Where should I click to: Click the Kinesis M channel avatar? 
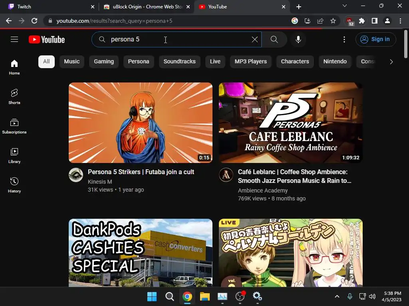point(76,175)
